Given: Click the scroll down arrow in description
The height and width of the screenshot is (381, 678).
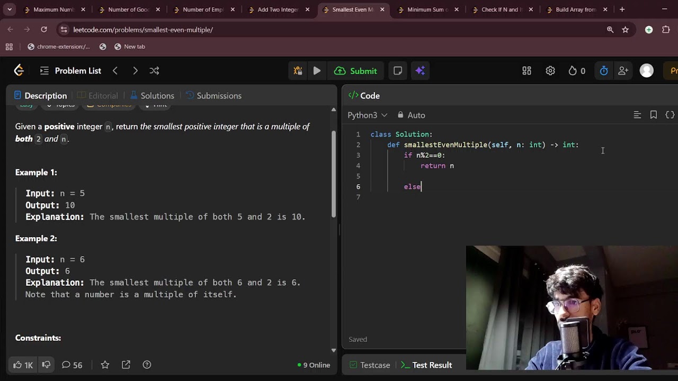Looking at the screenshot, I should 333,350.
